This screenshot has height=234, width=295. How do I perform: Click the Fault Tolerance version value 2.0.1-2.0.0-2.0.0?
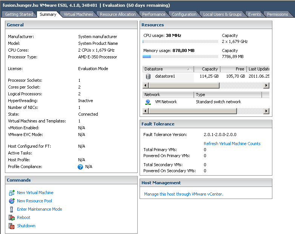coord(220,135)
